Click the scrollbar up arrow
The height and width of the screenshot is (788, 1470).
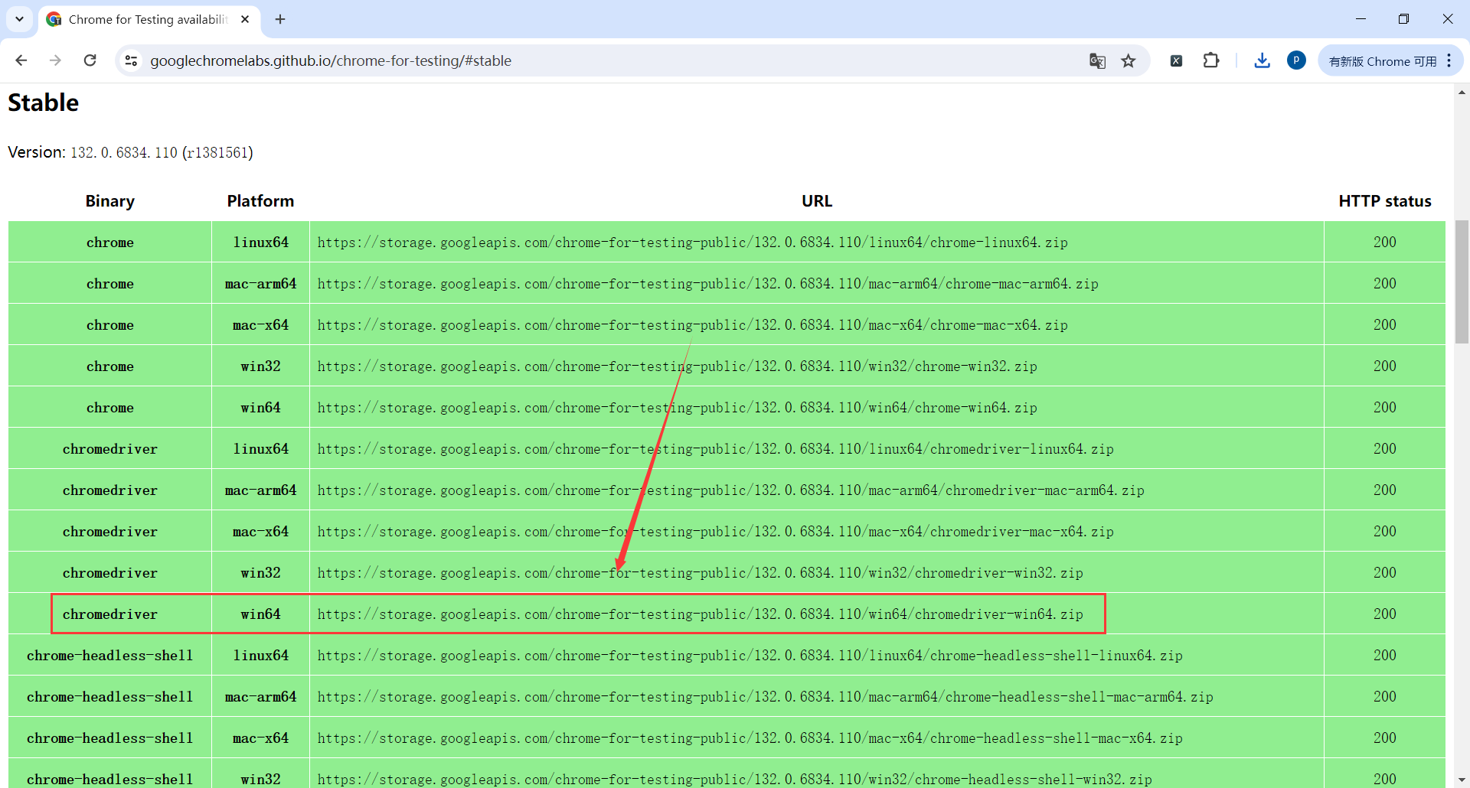pyautogui.click(x=1462, y=92)
